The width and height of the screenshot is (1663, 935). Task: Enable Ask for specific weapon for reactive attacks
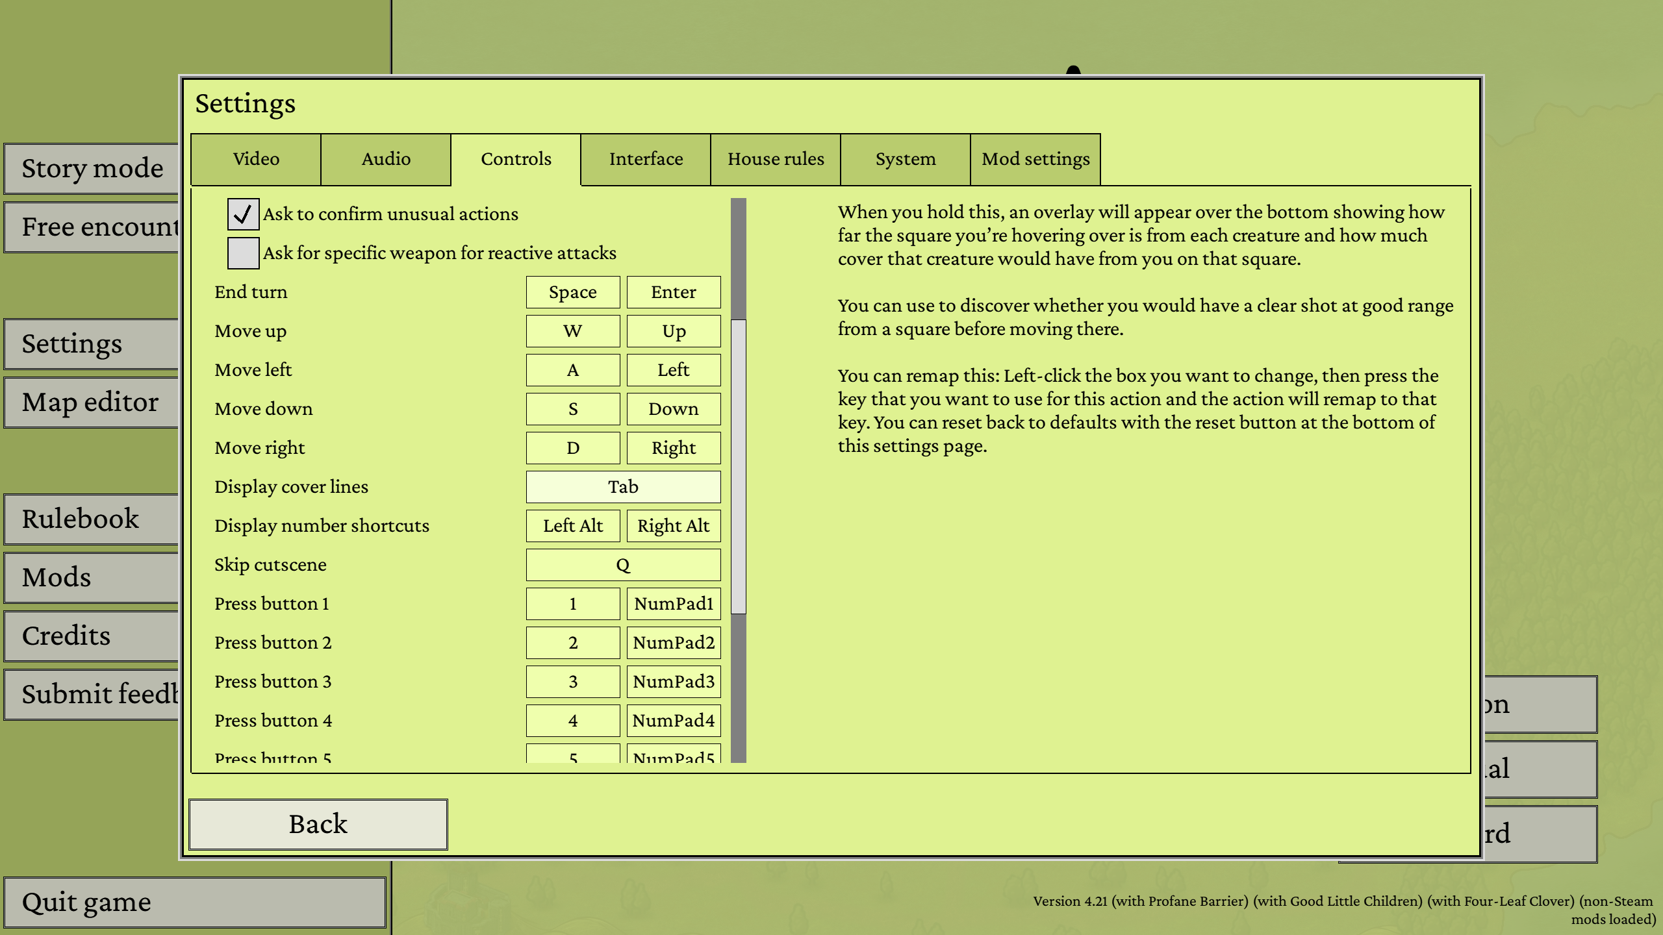tap(243, 253)
